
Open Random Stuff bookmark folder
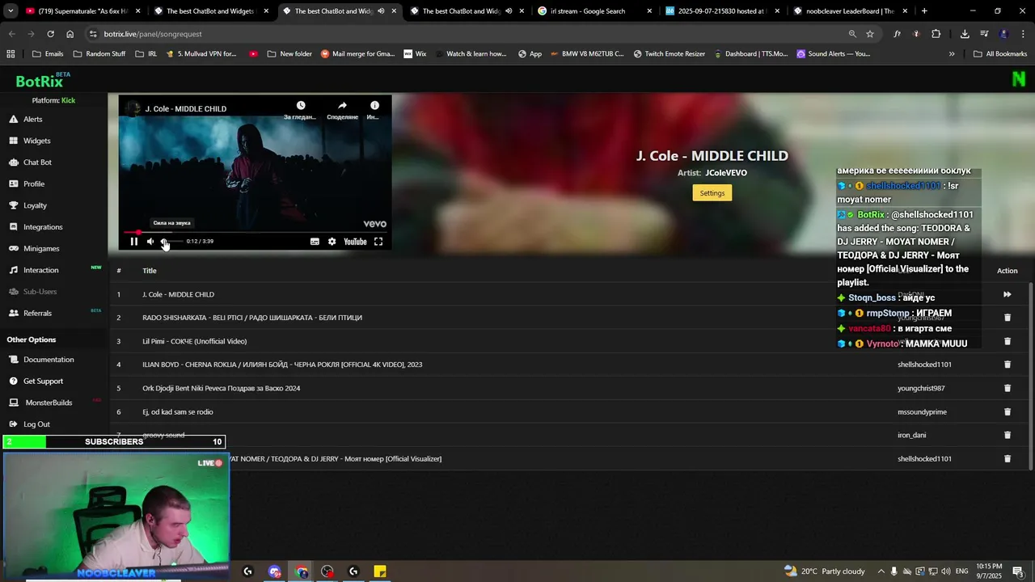click(99, 54)
